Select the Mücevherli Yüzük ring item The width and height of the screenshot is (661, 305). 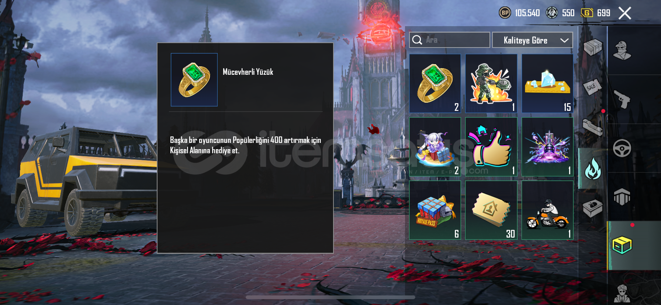point(435,84)
